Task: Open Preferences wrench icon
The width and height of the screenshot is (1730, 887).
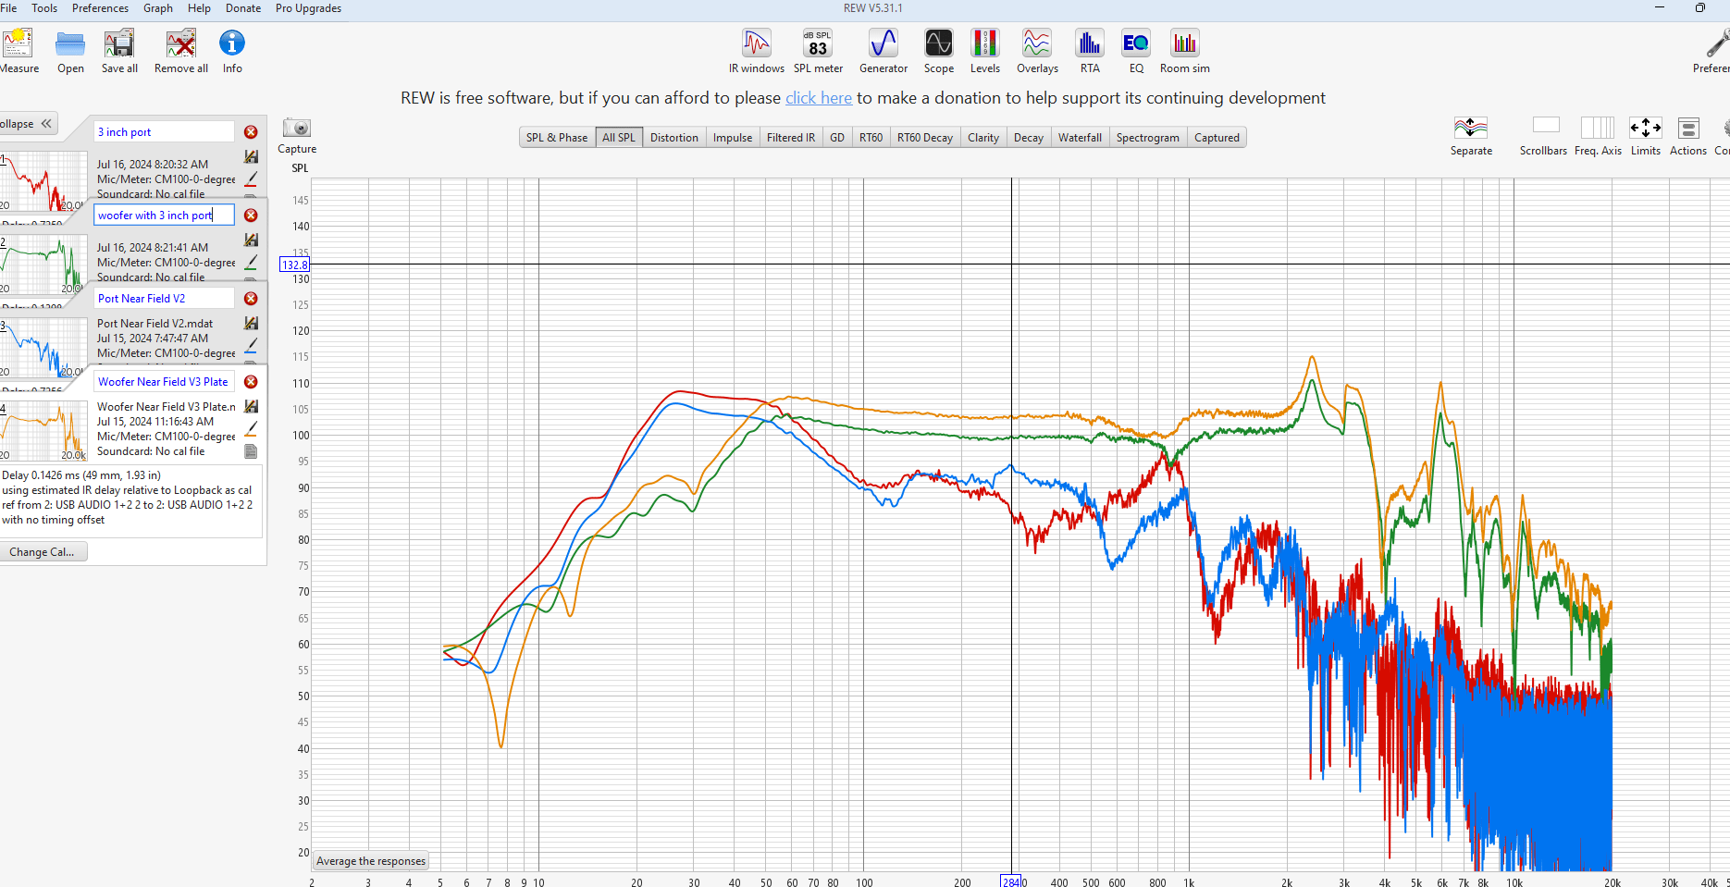Action: (1717, 43)
